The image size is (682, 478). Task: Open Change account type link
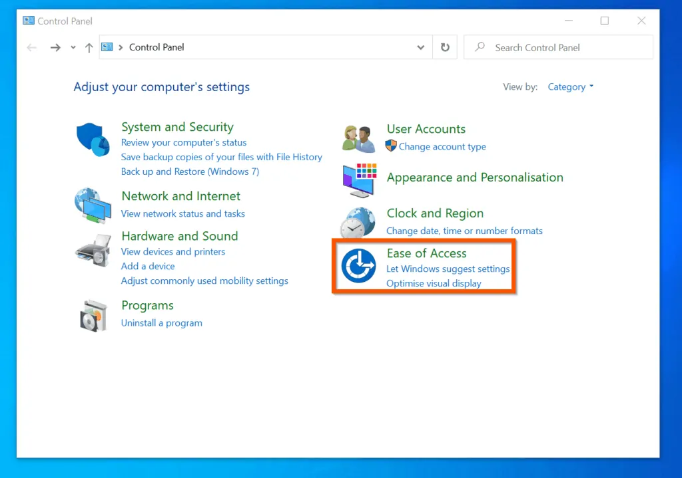pos(442,147)
